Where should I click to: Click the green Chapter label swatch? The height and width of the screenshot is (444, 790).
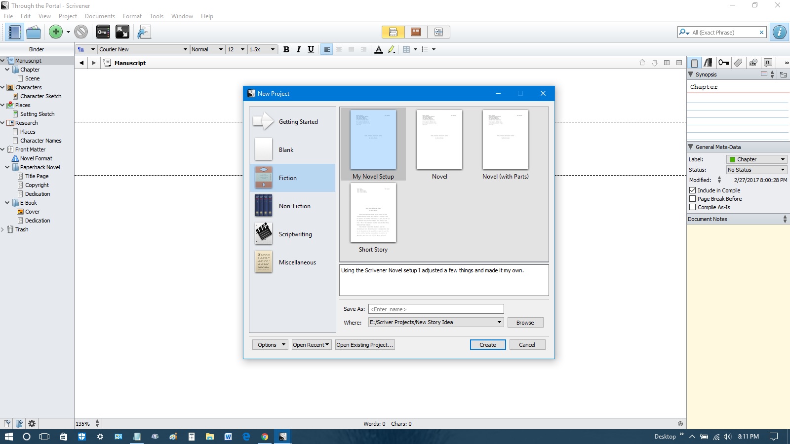(x=732, y=159)
